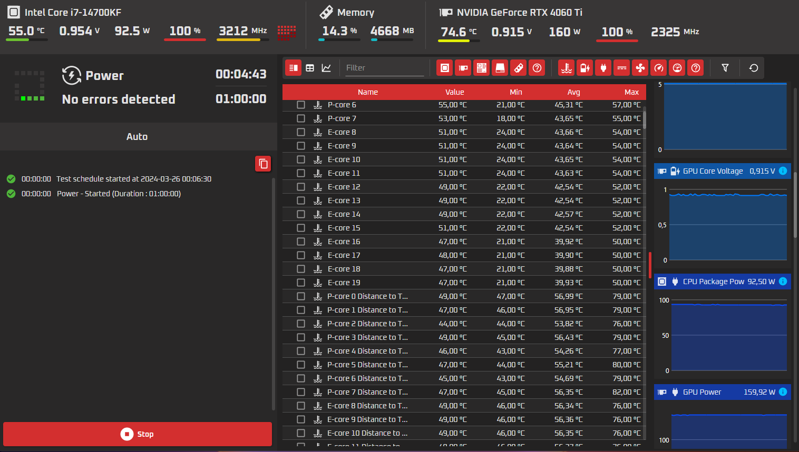
Task: Open info for the GPU Power graph
Action: [x=783, y=392]
